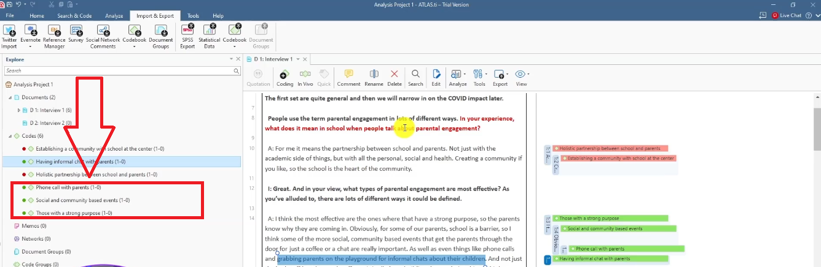Click the View eye icon
This screenshot has height=267, width=821.
(520, 73)
